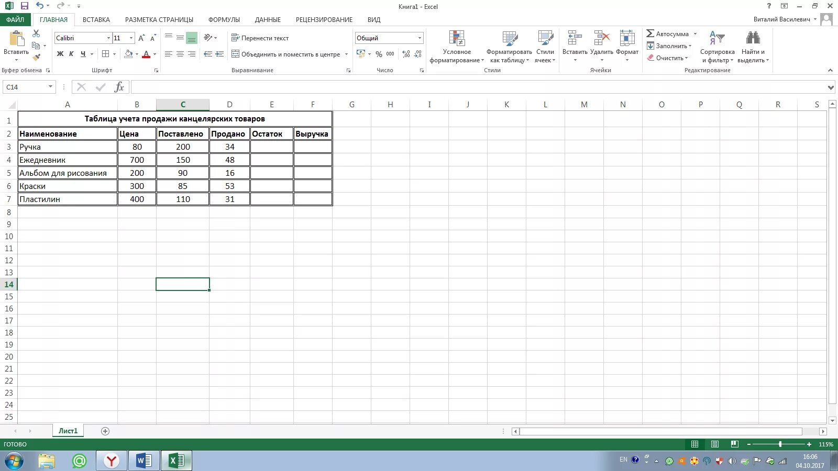Open the Calibri font name dropdown
This screenshot has width=838, height=471.
pyautogui.click(x=108, y=38)
